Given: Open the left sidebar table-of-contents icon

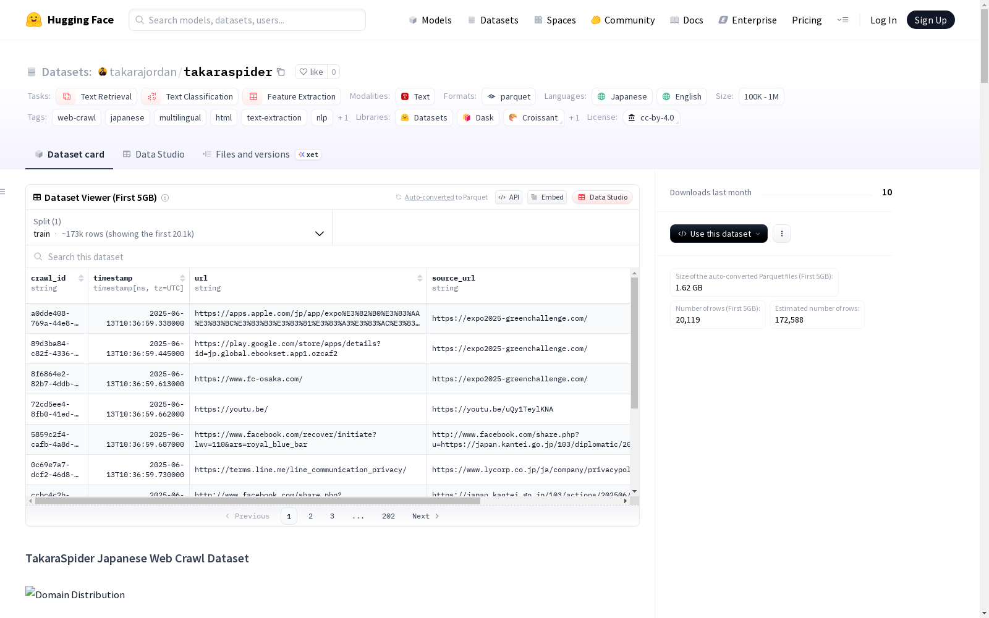Looking at the screenshot, I should [3, 192].
